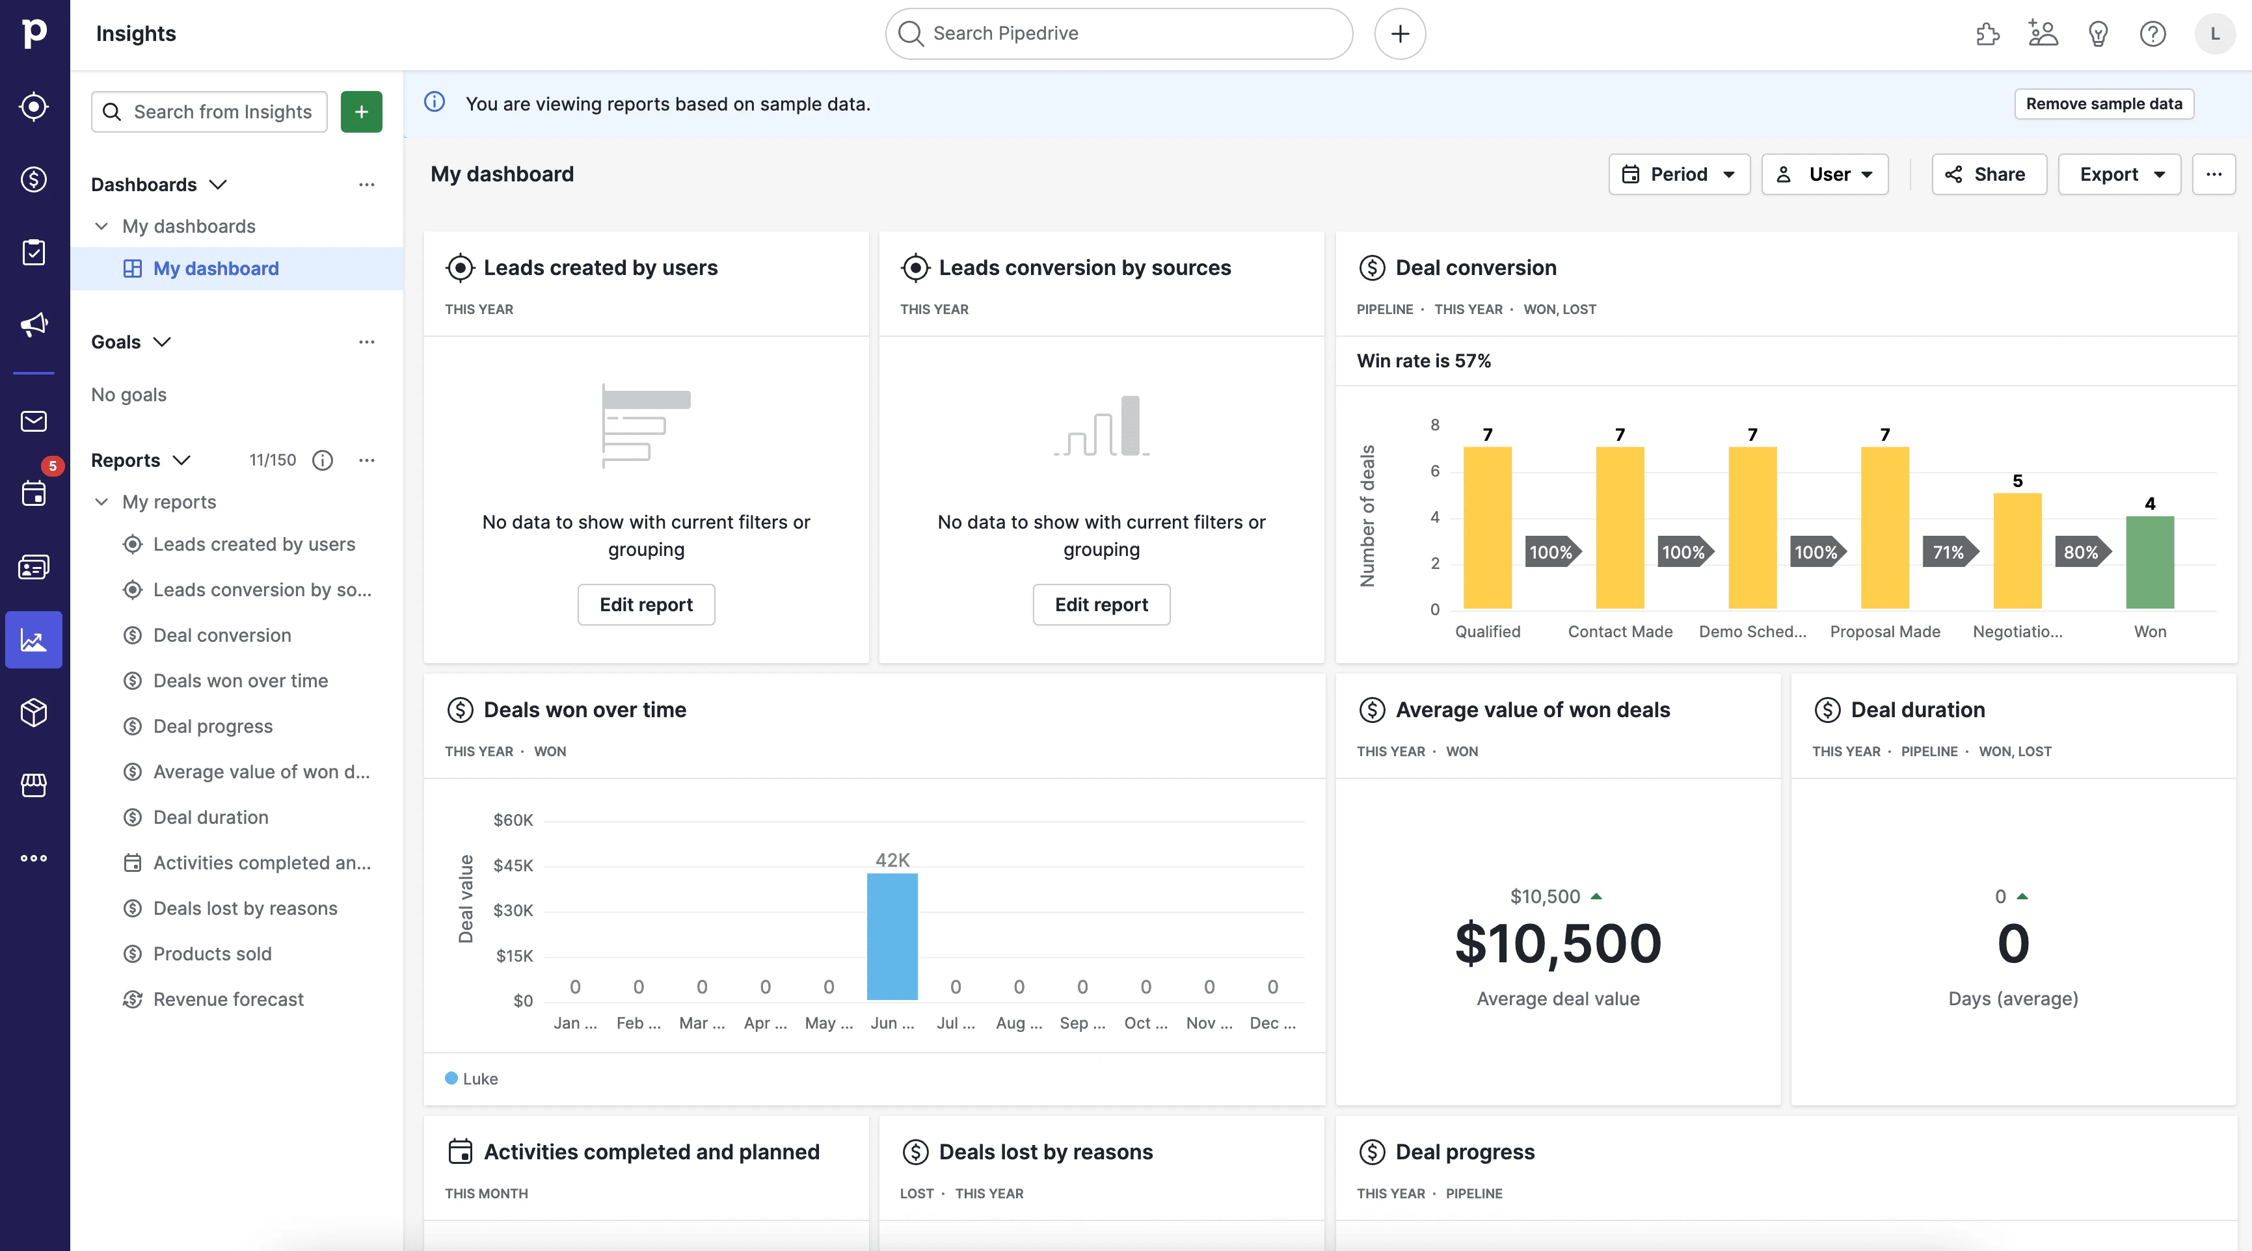The height and width of the screenshot is (1251, 2252).
Task: Click Edit report under Leads created by users
Action: (x=646, y=605)
